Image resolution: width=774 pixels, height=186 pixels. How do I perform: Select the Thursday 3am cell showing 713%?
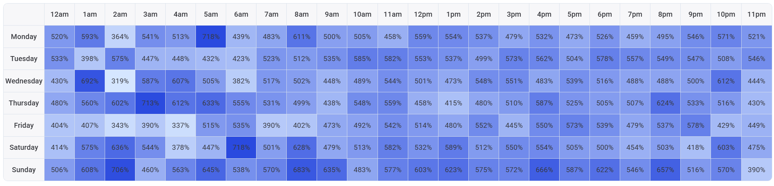tap(150, 103)
